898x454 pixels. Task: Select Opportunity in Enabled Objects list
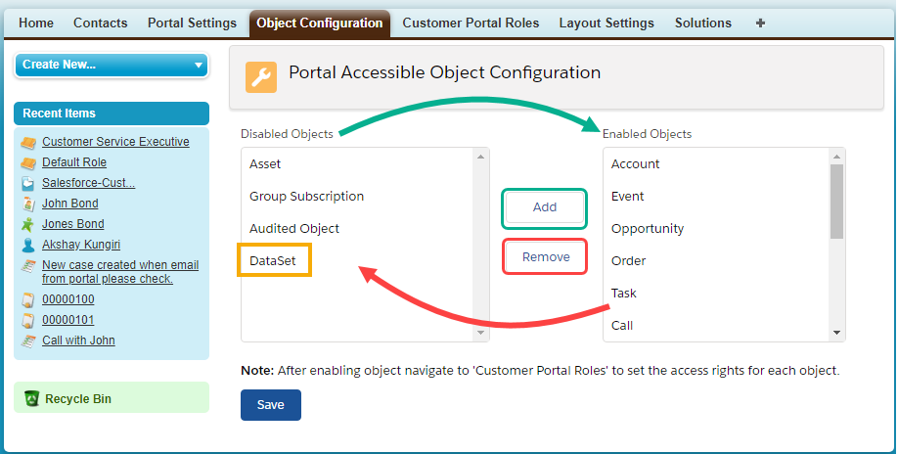point(648,228)
